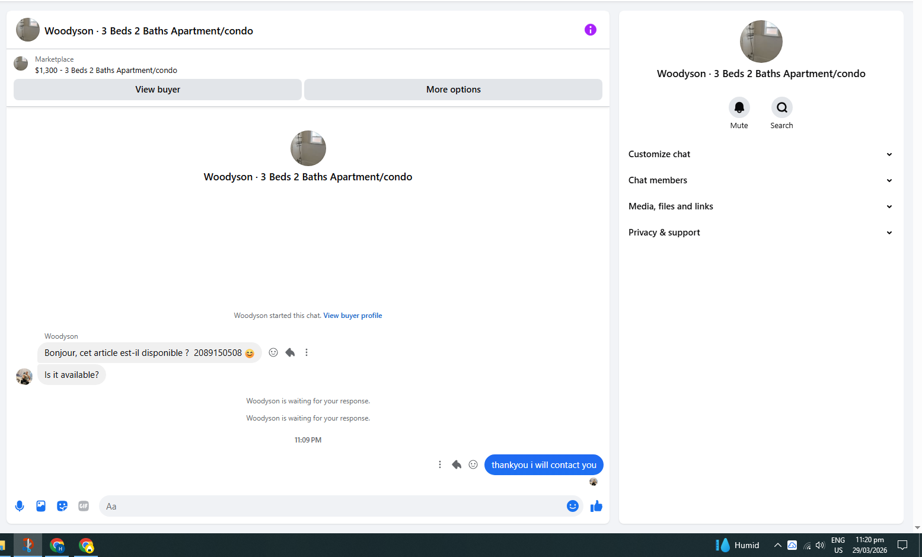Open Windows notification center icon

902,545
